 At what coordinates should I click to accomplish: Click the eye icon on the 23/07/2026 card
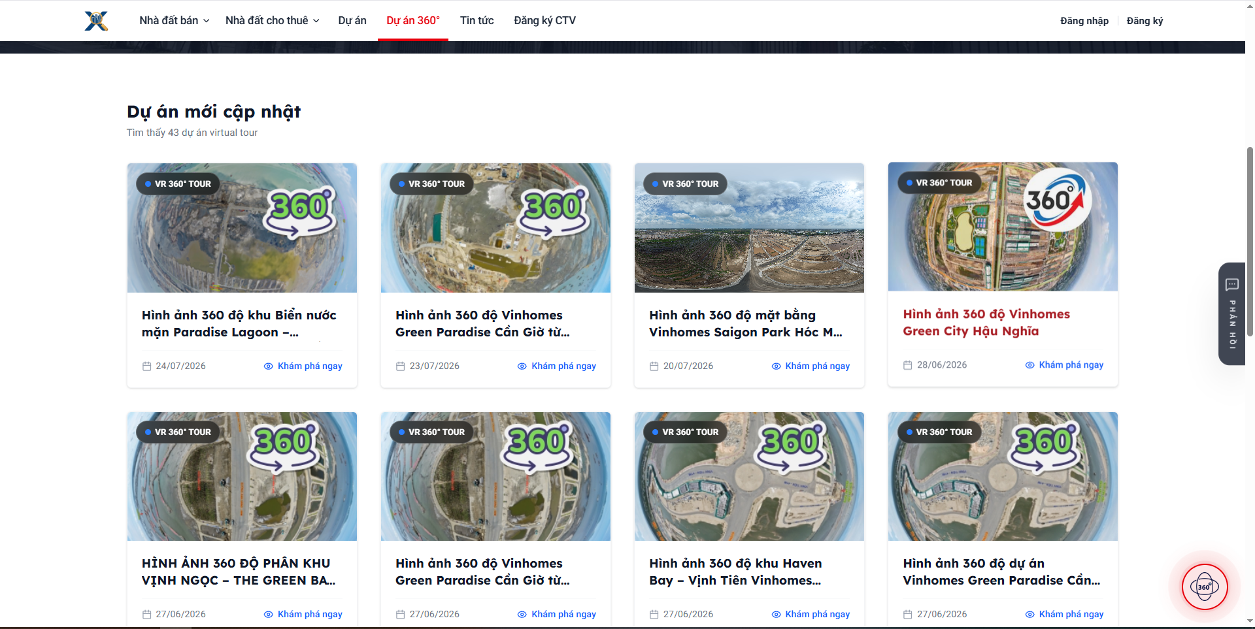[522, 366]
